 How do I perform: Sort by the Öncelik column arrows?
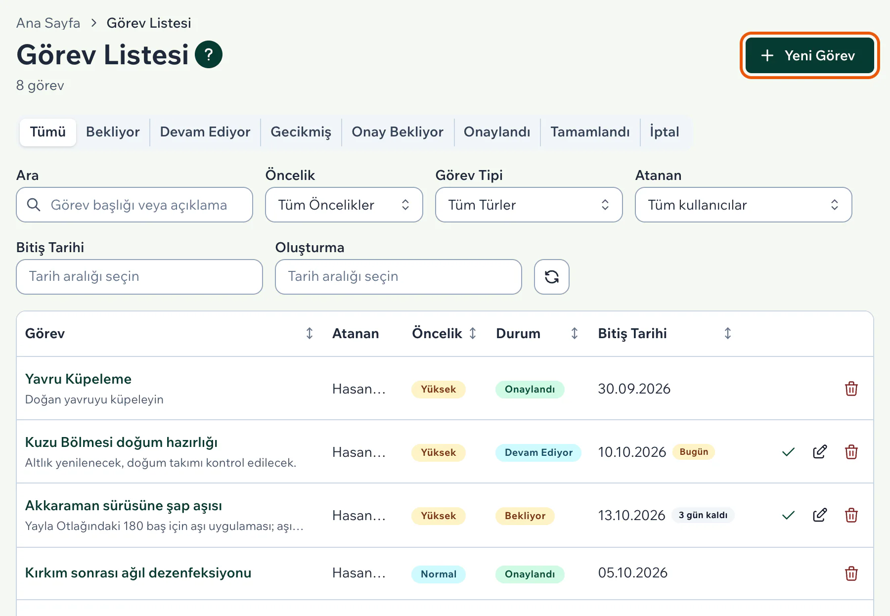point(473,334)
